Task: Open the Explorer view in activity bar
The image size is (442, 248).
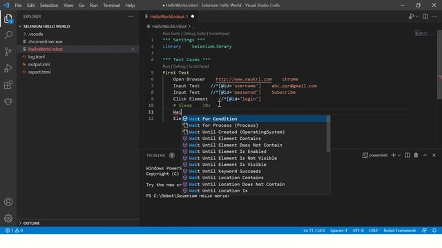Action: click(8, 19)
